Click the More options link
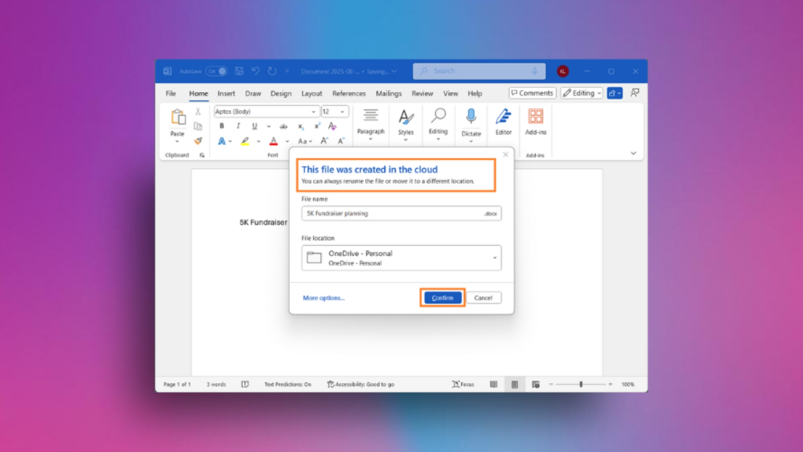Image resolution: width=803 pixels, height=452 pixels. (323, 298)
